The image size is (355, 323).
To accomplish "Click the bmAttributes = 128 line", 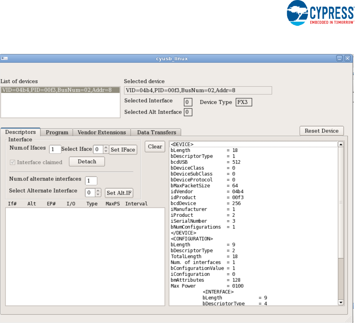I will [x=206, y=280].
